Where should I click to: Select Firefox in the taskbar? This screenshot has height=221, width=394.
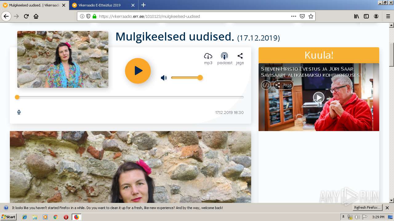76,217
